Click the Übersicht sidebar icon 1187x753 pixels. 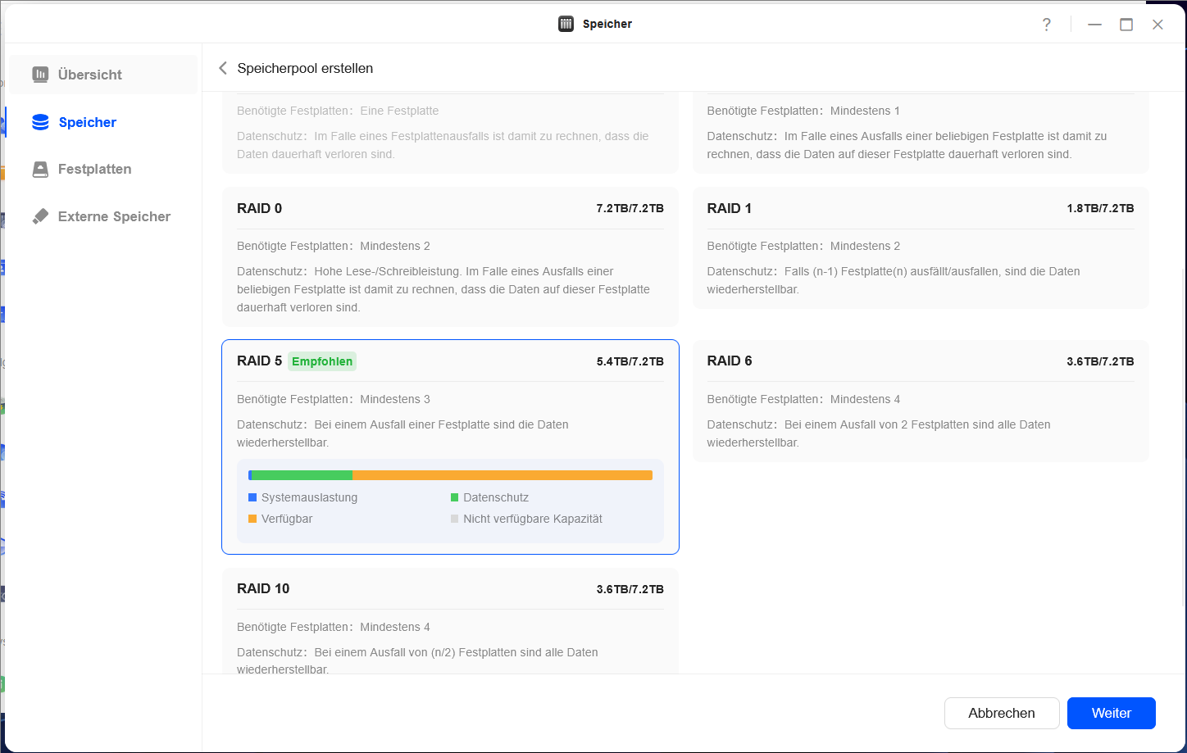point(40,75)
